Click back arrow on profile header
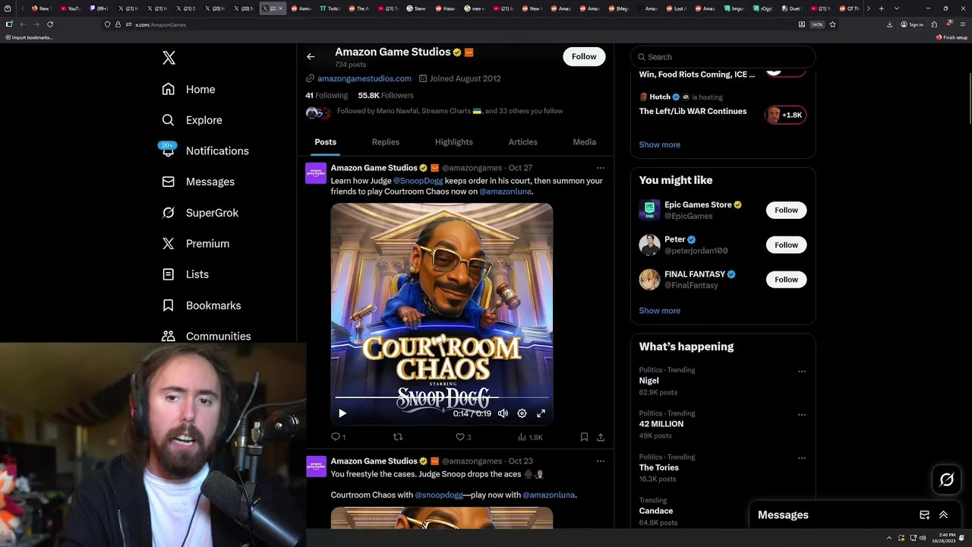The height and width of the screenshot is (547, 972). [x=311, y=56]
